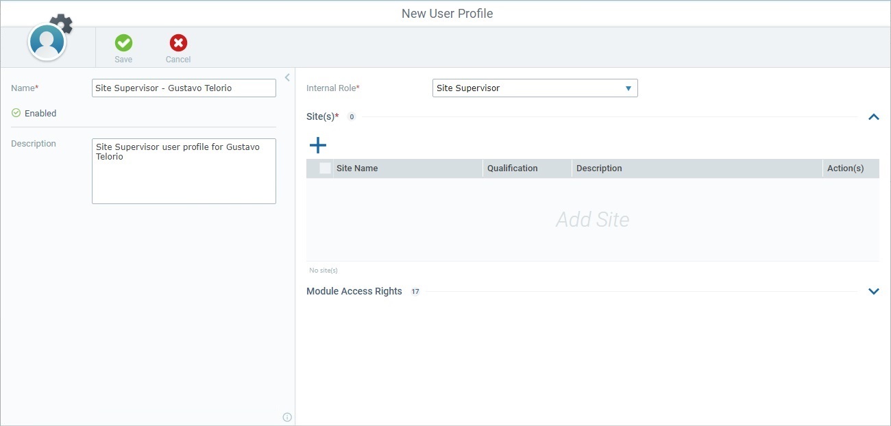Collapse the left profile panel
The image size is (891, 426).
(x=287, y=77)
